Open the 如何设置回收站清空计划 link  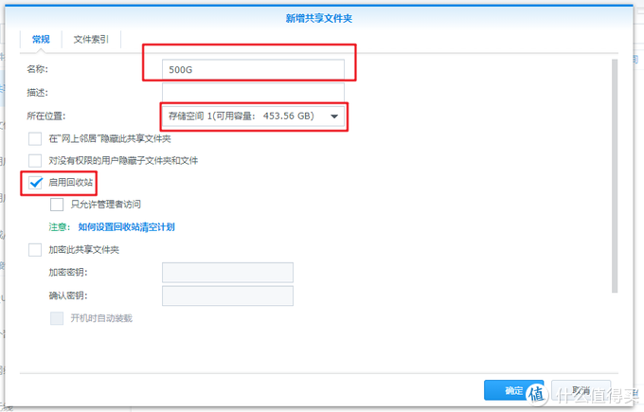point(127,227)
